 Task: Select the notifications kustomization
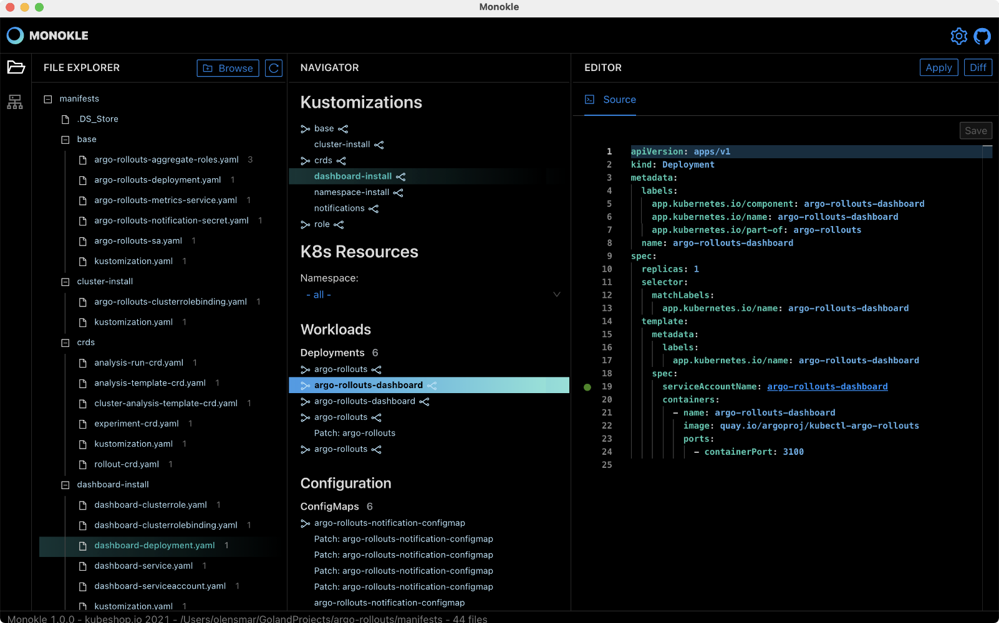339,209
